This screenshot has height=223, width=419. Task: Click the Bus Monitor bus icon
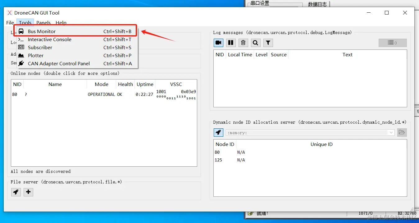tap(21, 31)
